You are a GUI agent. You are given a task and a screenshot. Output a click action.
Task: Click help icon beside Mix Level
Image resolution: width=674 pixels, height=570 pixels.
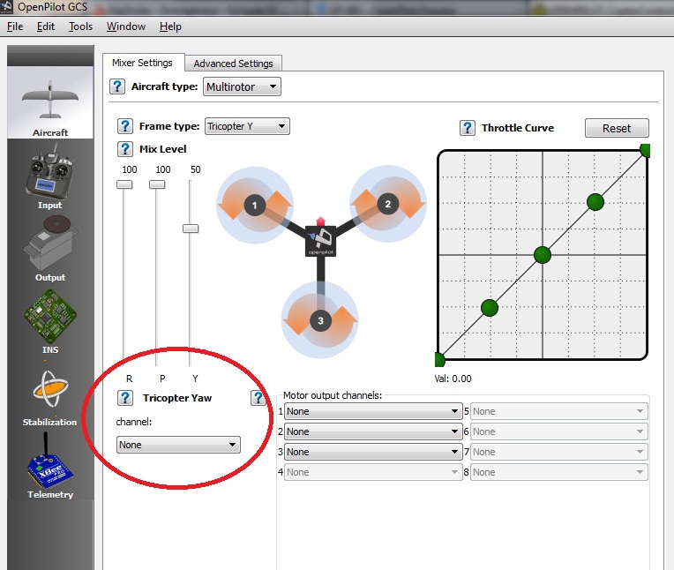pos(125,149)
